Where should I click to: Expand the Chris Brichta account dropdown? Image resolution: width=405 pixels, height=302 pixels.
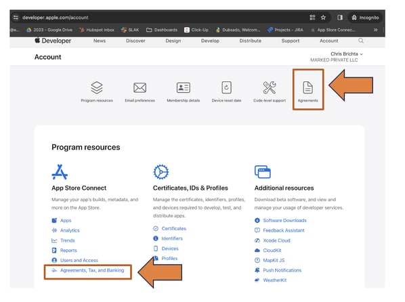click(x=347, y=53)
